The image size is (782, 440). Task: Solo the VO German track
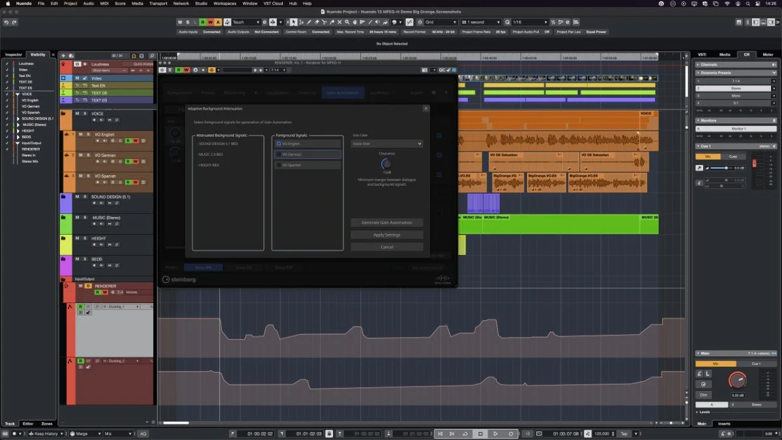88,155
